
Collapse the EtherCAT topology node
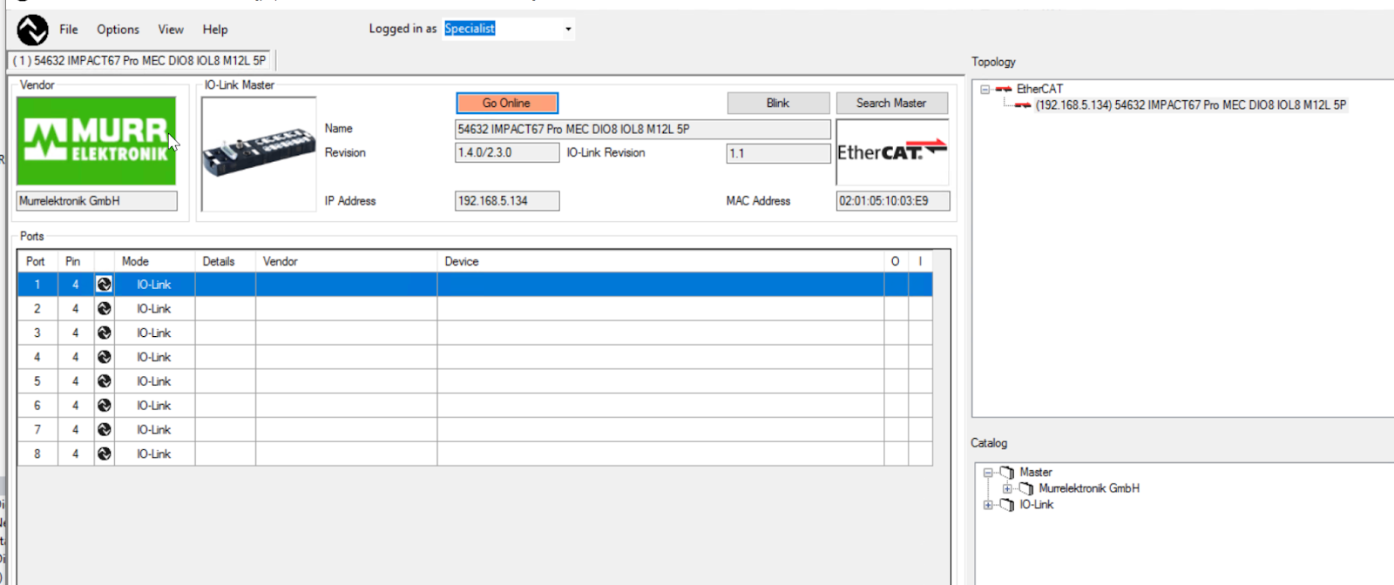coord(985,89)
